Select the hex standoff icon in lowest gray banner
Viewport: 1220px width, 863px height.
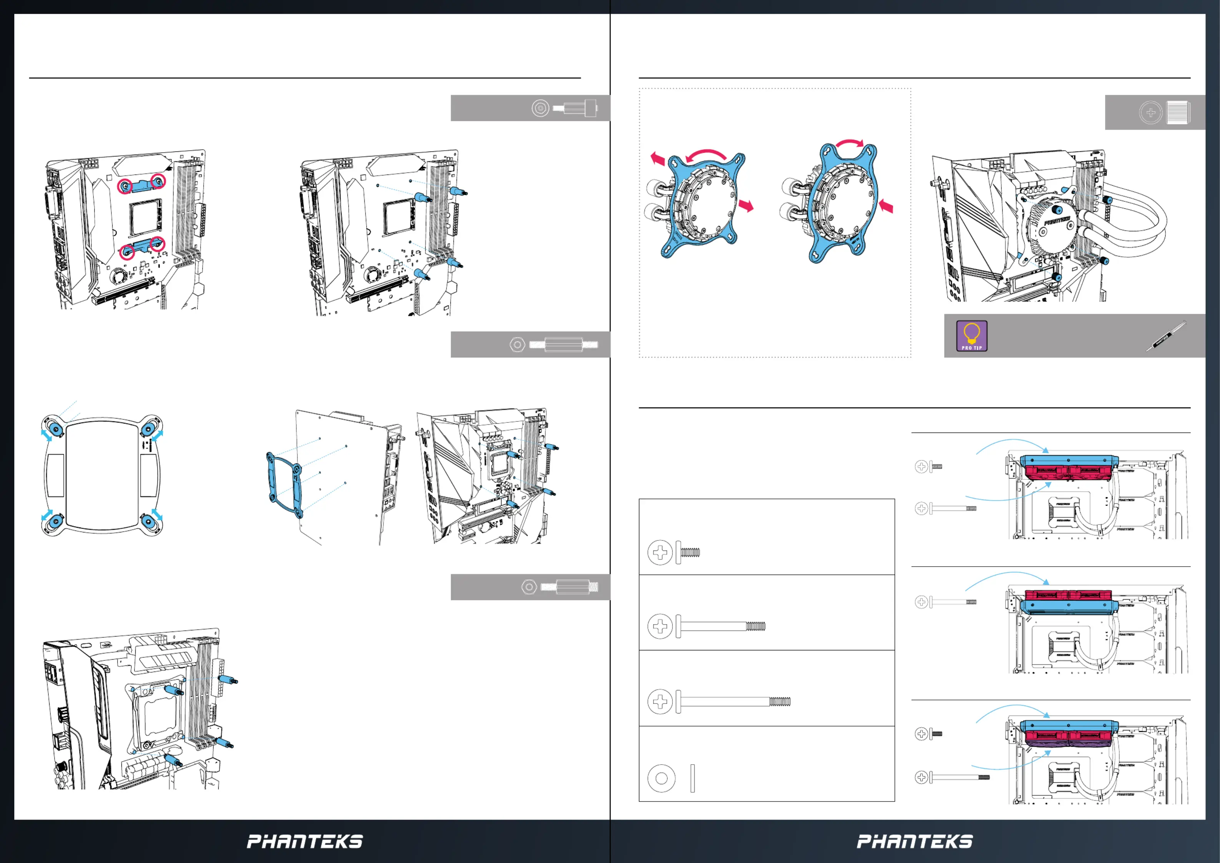coord(559,587)
